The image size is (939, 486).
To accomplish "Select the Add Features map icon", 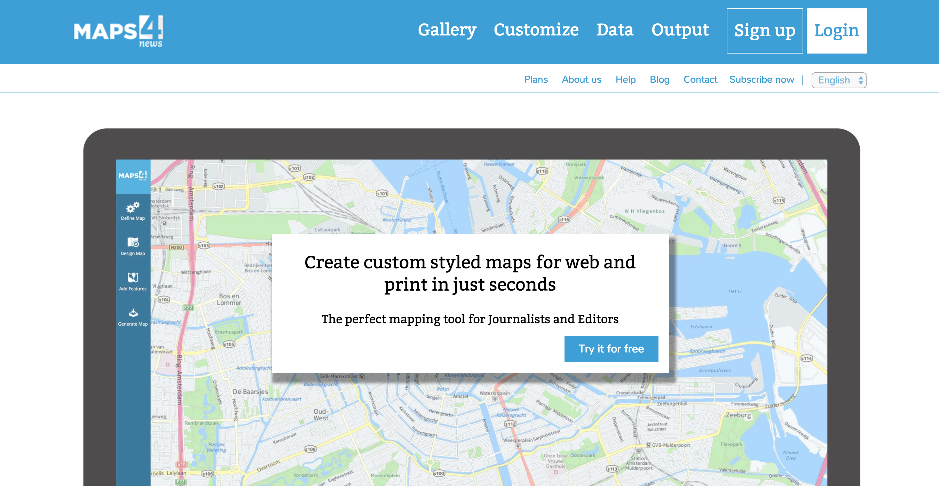I will [x=133, y=277].
